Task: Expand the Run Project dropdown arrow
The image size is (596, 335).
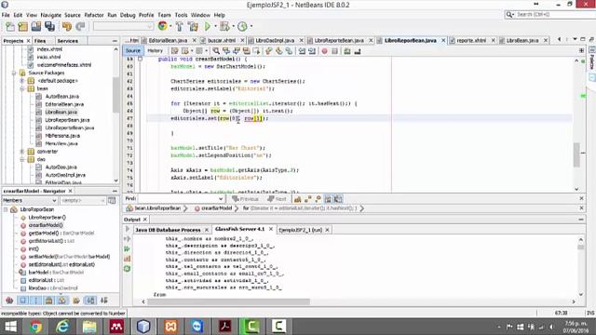Action: click(x=215, y=26)
